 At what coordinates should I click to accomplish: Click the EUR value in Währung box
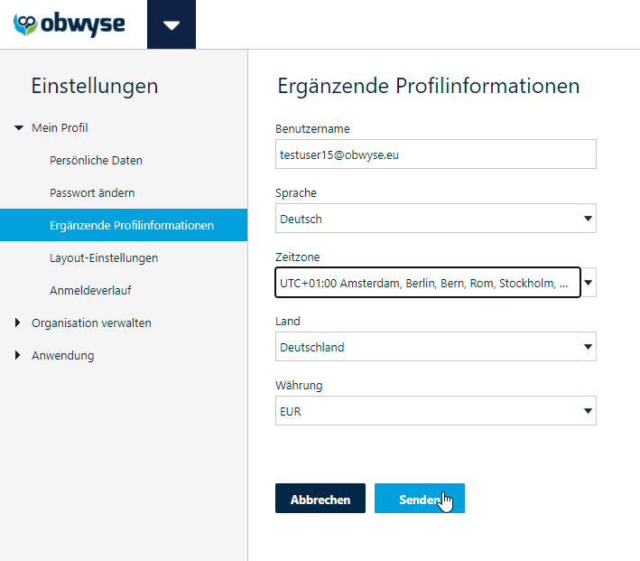(x=290, y=411)
